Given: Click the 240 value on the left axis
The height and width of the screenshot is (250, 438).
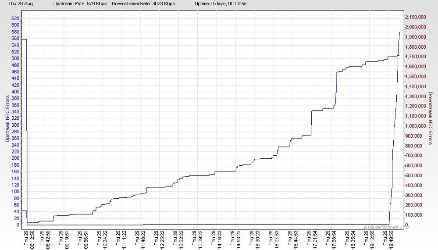Looking at the screenshot, I should click(15, 145).
